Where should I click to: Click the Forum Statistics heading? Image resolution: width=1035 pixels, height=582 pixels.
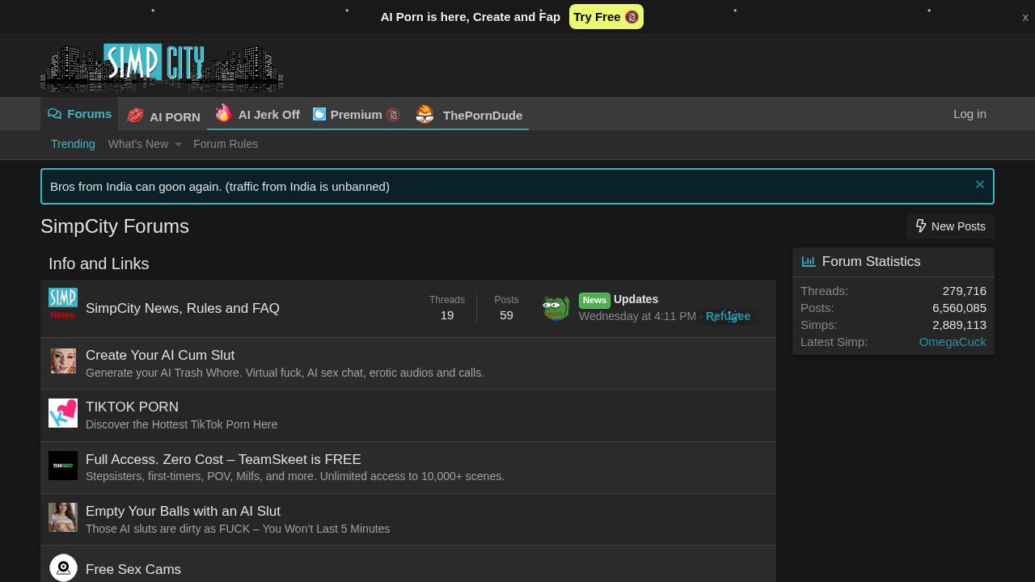[x=871, y=261]
